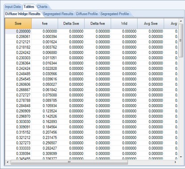
Task: Select fwe cell 0.003762
Action: (x=45, y=47)
